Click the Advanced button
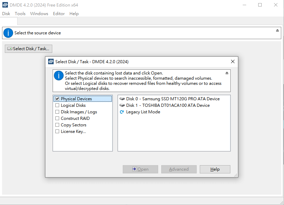Screen dimensions: 284x205 pyautogui.click(x=179, y=169)
